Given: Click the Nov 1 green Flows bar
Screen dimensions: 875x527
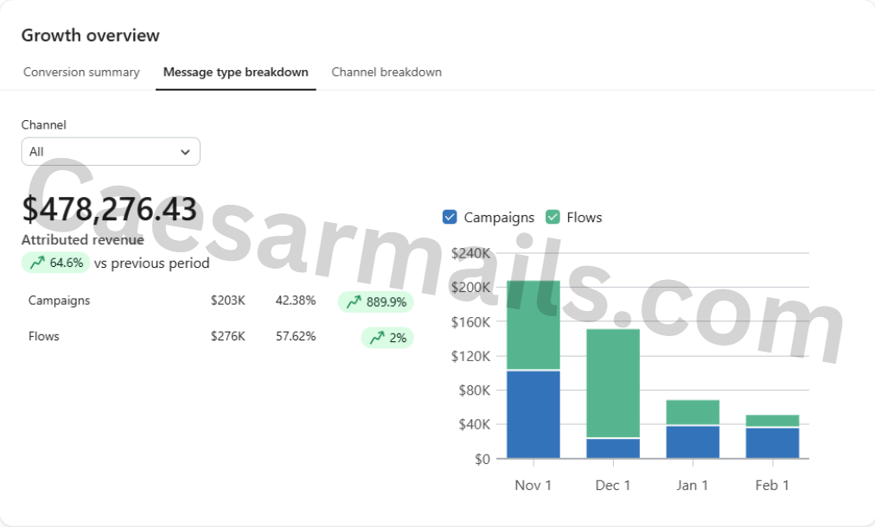Looking at the screenshot, I should (533, 325).
